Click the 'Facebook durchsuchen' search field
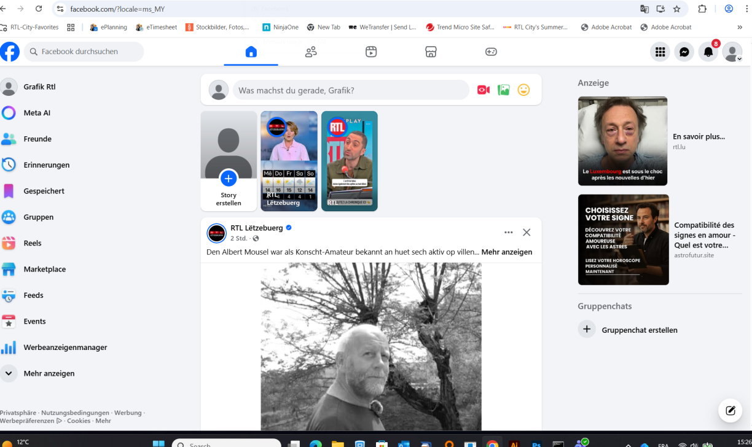Viewport: 752px width, 447px height. coord(84,52)
